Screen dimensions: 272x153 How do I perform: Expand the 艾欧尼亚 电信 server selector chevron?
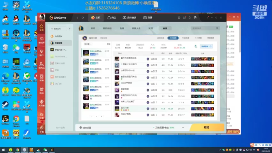click(x=183, y=128)
